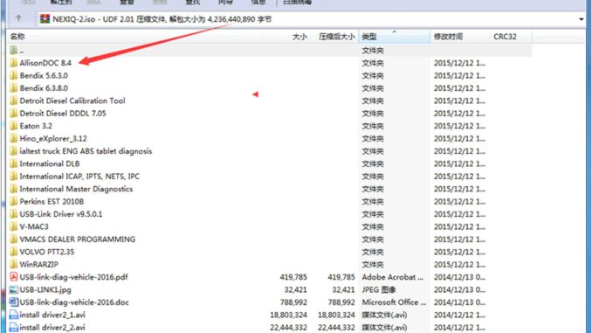Sort by the 压缩后大小 column header
592x333 pixels.
336,37
